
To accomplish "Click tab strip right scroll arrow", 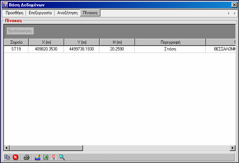I will (235, 13).
